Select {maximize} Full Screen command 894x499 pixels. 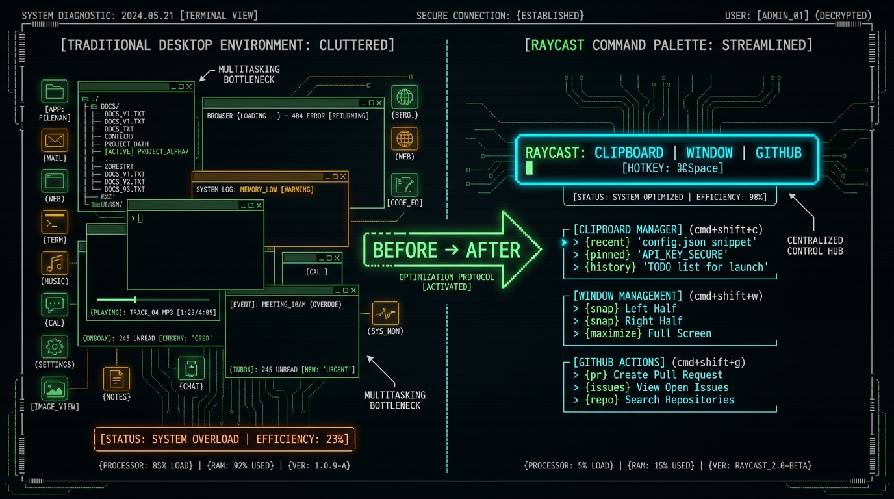pos(642,333)
